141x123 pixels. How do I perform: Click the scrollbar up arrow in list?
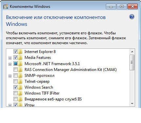tap(132, 52)
